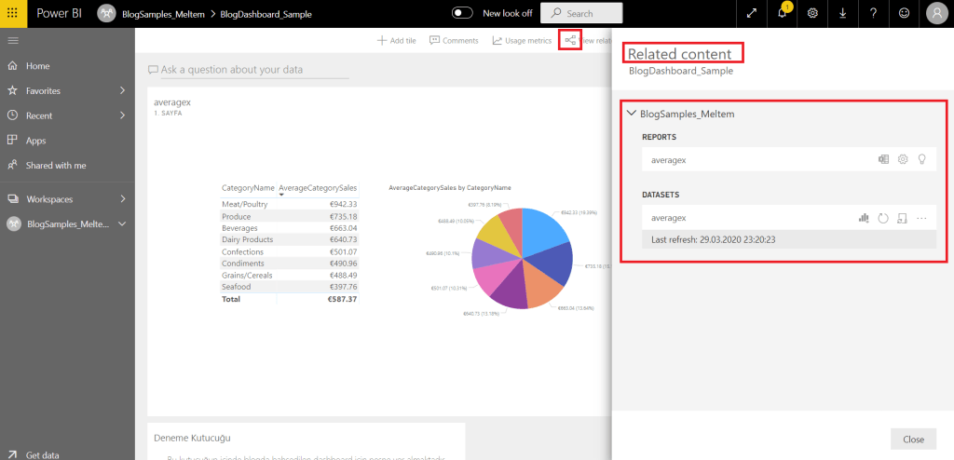Screen dimensions: 954x460
Task: Refresh the averagex dataset now
Action: (x=883, y=218)
